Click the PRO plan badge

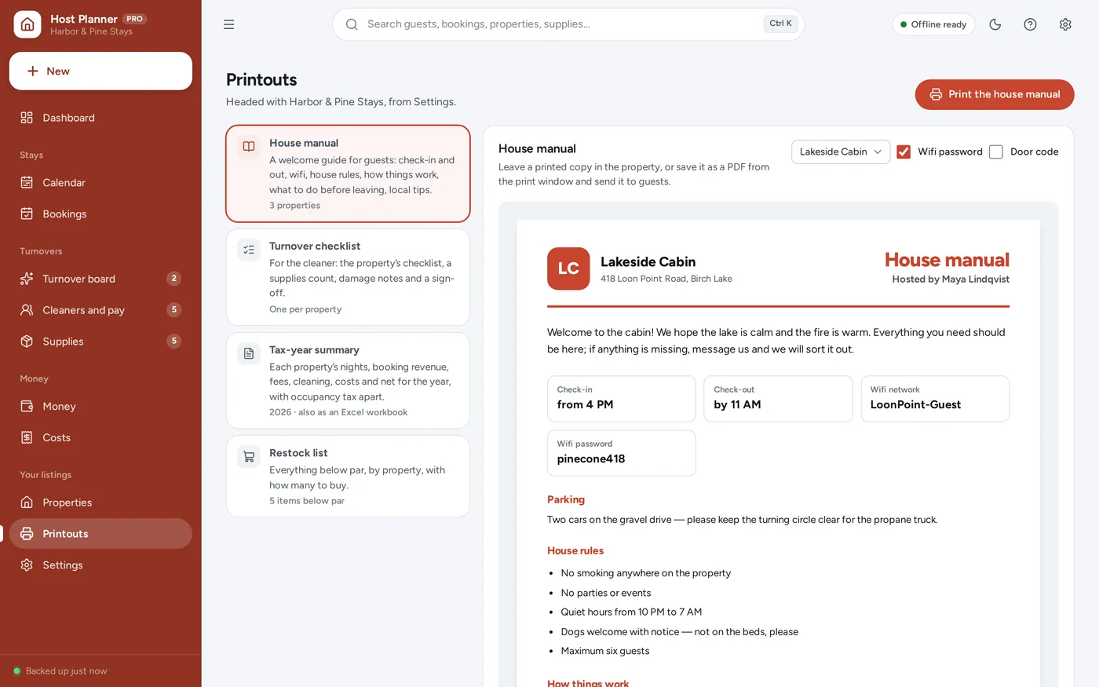[x=135, y=19]
